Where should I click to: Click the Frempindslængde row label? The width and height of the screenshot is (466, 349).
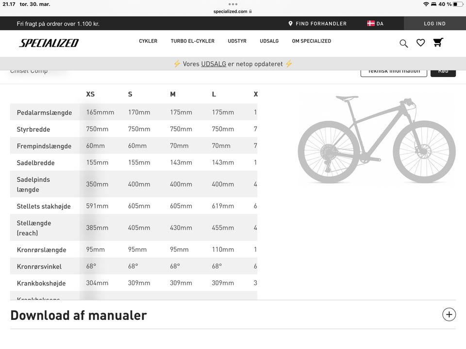coord(44,146)
